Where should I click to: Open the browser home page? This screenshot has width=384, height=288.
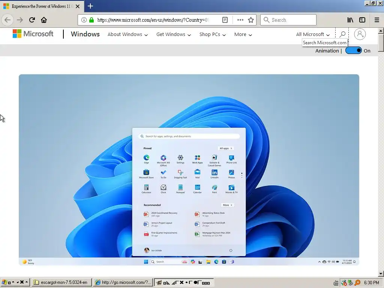coord(44,20)
